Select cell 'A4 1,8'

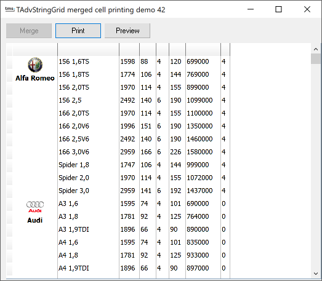[x=68, y=255]
